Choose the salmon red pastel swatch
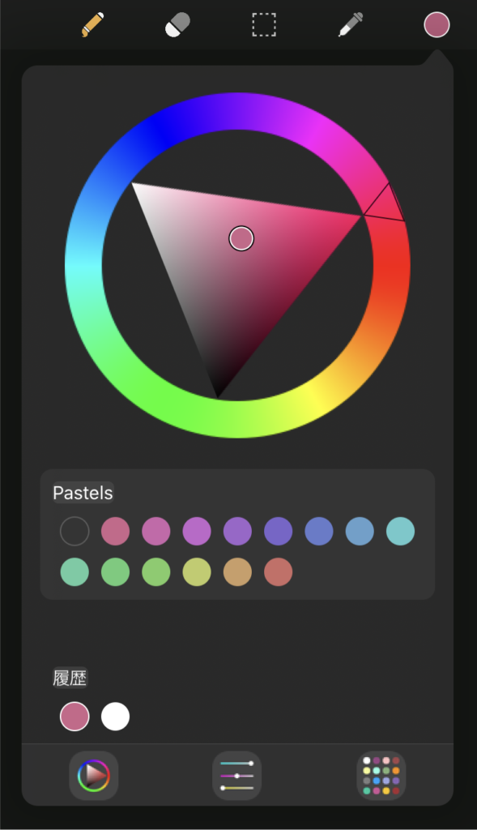Image resolution: width=477 pixels, height=830 pixels. pos(278,571)
